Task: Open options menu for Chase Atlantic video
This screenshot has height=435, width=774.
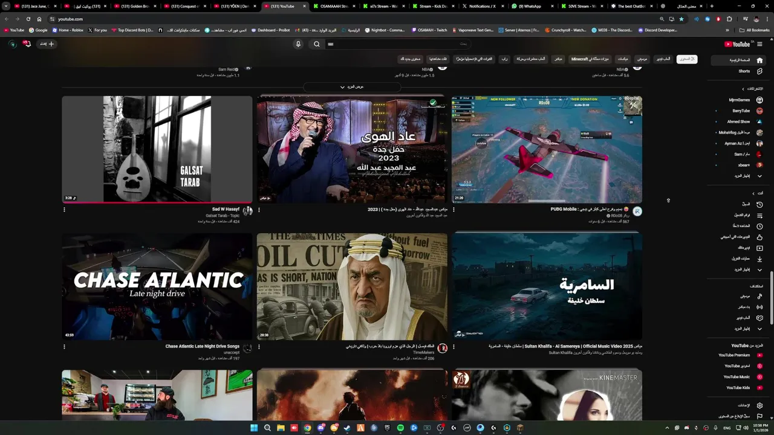Action: click(x=64, y=347)
